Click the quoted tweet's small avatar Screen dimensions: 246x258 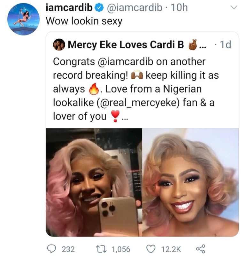pos(59,45)
